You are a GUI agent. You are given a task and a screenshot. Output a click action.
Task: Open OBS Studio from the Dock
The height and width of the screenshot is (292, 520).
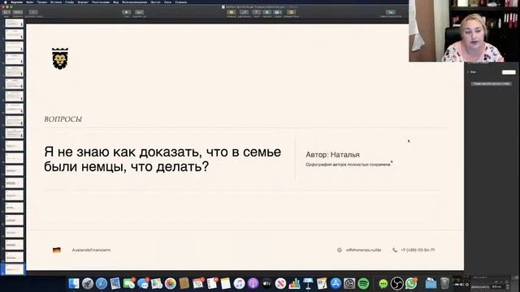tap(397, 284)
